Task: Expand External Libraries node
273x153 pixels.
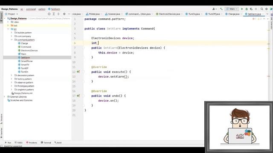Action: tap(5, 96)
